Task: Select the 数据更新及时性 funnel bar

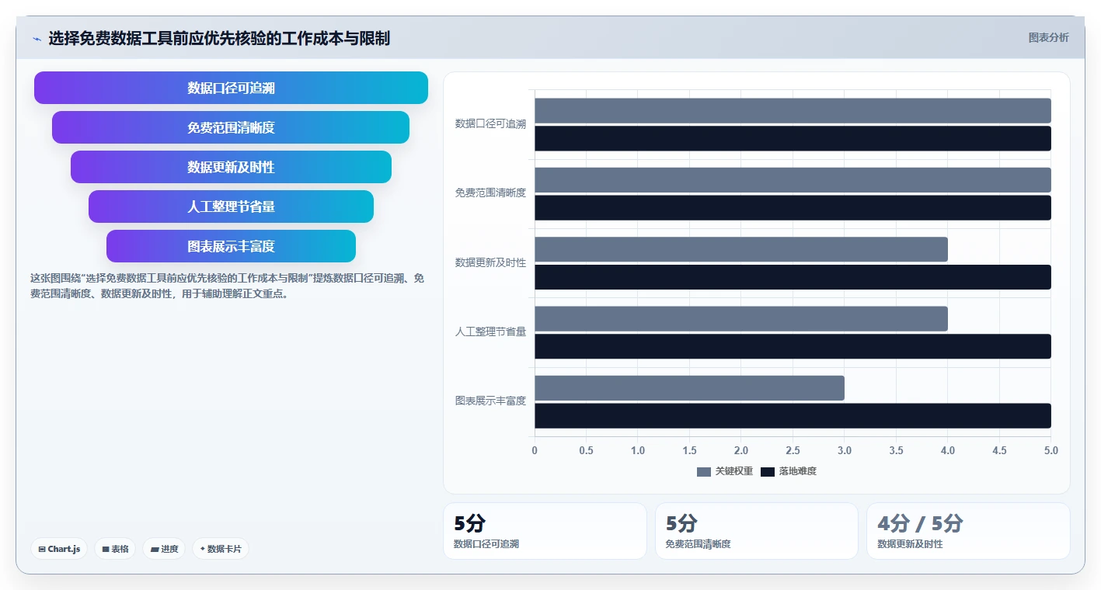Action: (231, 167)
